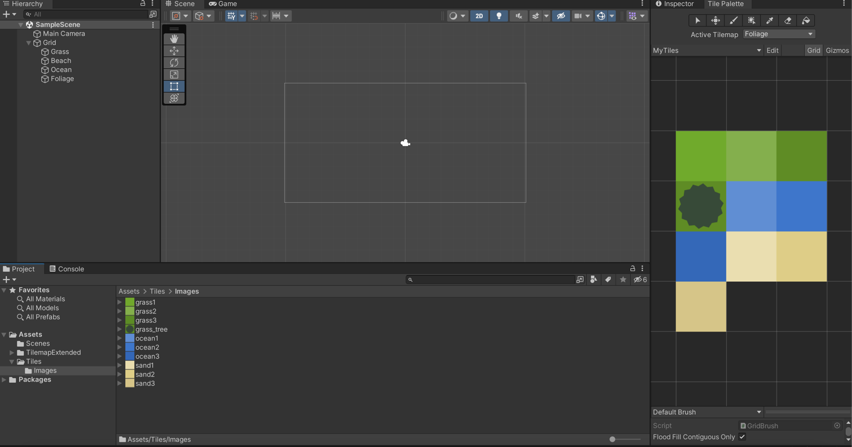Switch to the Game tab
The width and height of the screenshot is (852, 447).
(223, 4)
